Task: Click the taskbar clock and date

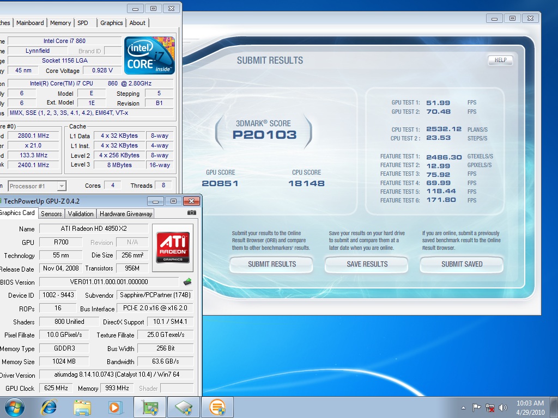Action: coord(530,407)
